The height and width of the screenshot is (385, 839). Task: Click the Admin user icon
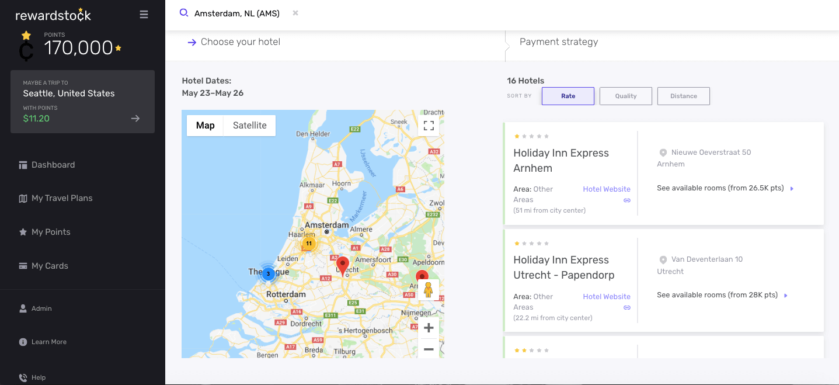click(23, 308)
